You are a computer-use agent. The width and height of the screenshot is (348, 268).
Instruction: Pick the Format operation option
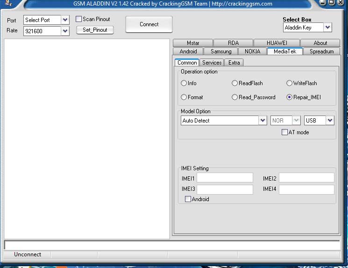pyautogui.click(x=184, y=97)
